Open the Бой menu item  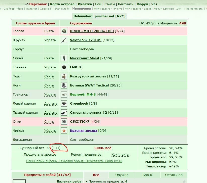tap(98, 4)
